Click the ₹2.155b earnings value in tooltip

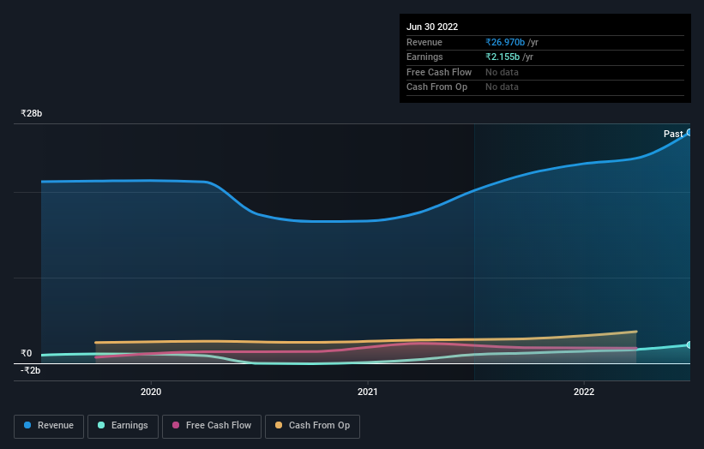502,57
